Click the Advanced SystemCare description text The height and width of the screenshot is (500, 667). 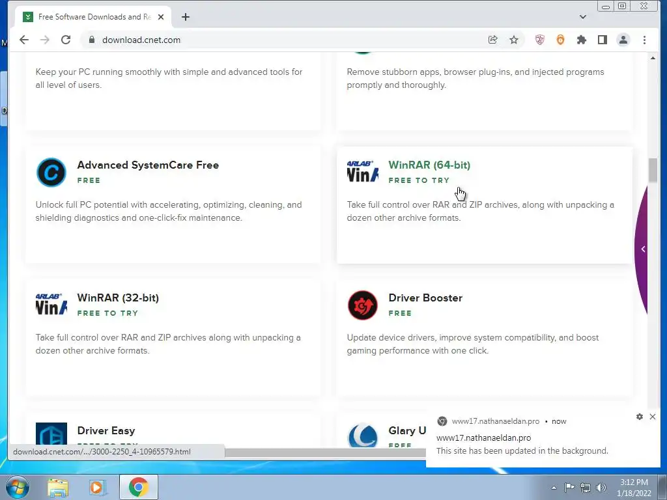[x=169, y=212]
